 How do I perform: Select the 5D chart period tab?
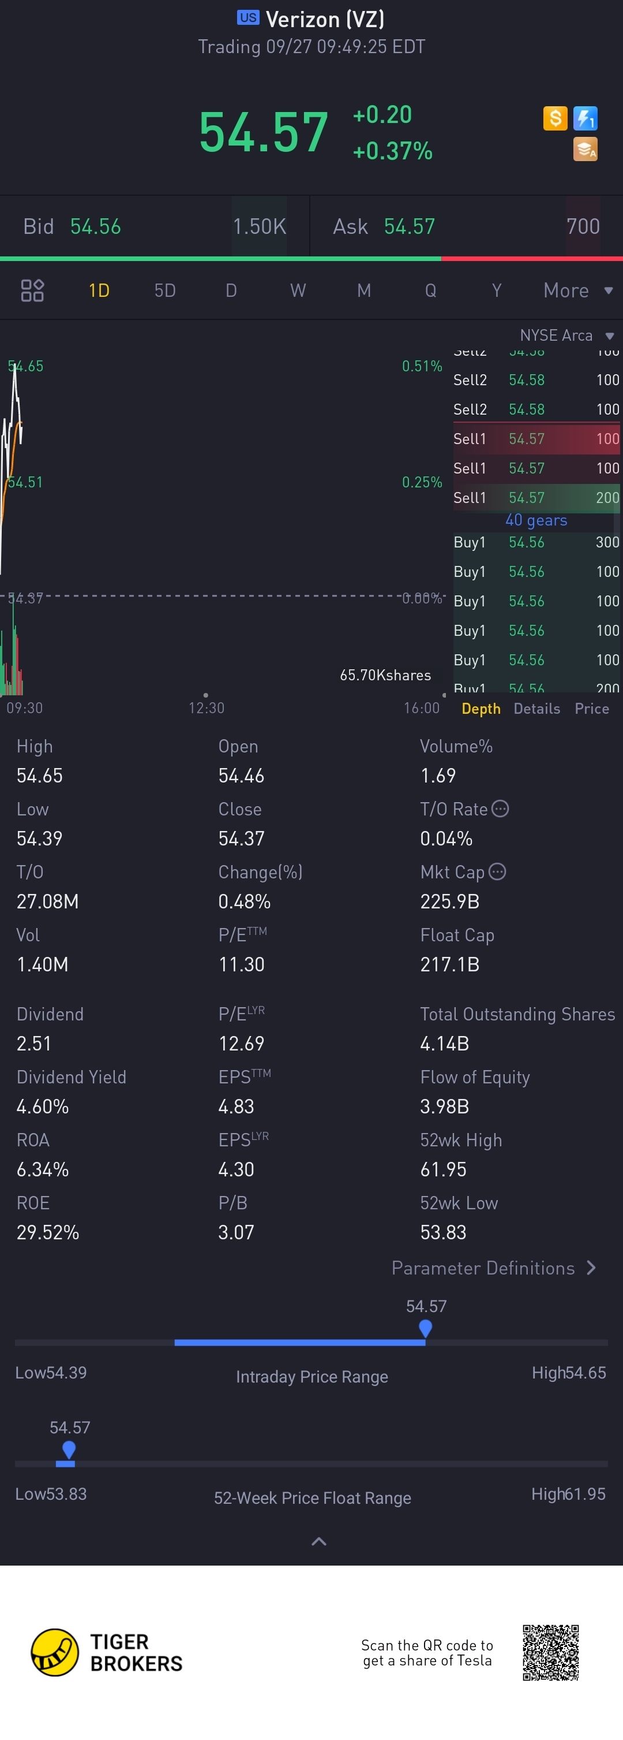click(x=166, y=290)
